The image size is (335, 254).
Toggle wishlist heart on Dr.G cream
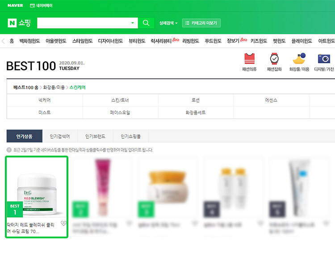point(63,224)
